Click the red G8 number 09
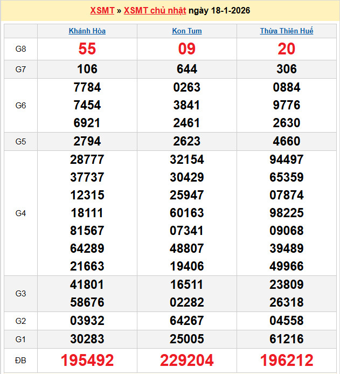Screen dimensions: 340x374 tap(187, 49)
